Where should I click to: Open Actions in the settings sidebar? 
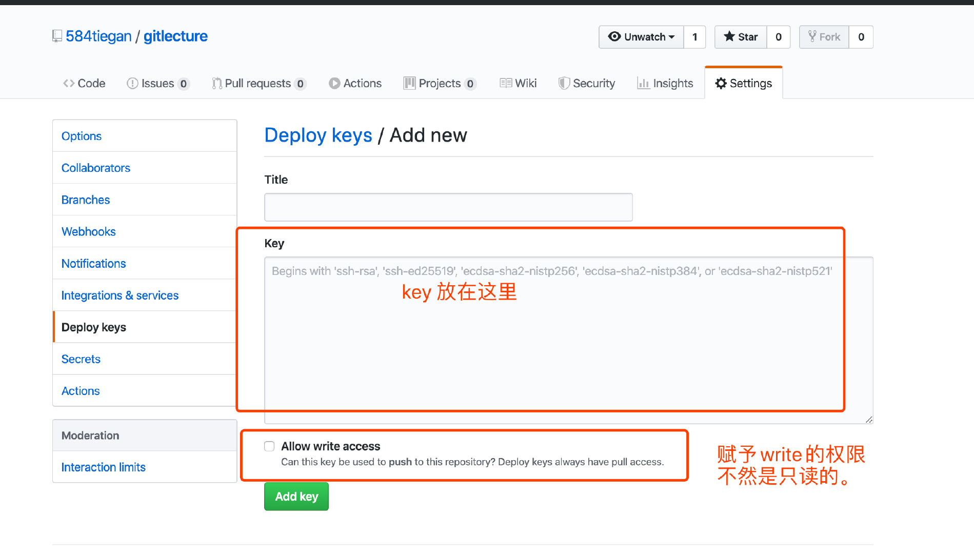(145, 390)
